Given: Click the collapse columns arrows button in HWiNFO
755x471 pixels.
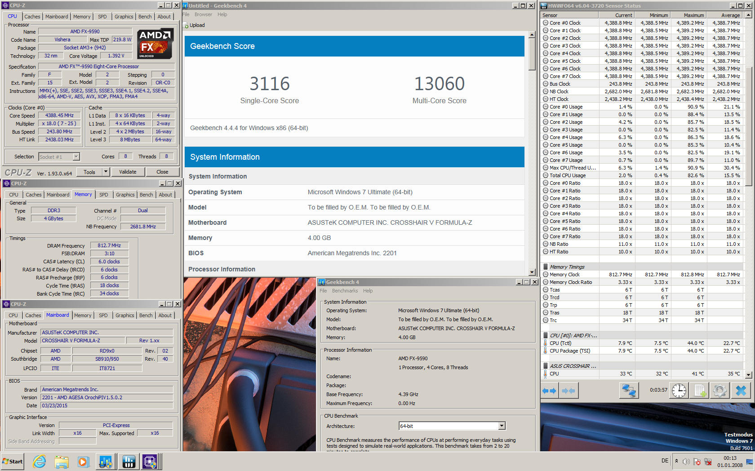Looking at the screenshot, I should tap(568, 391).
